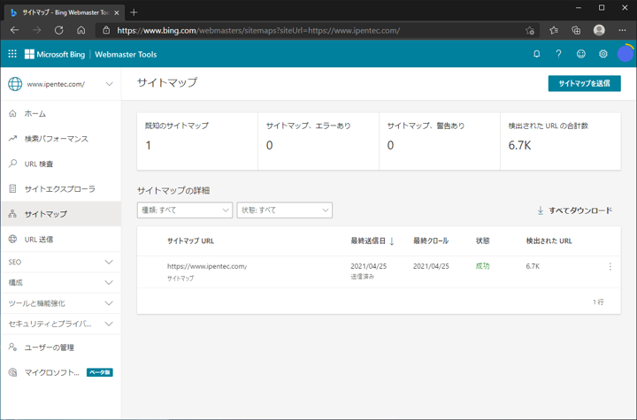Click the chart icon beside 検索パフォーマンス

tap(12, 139)
